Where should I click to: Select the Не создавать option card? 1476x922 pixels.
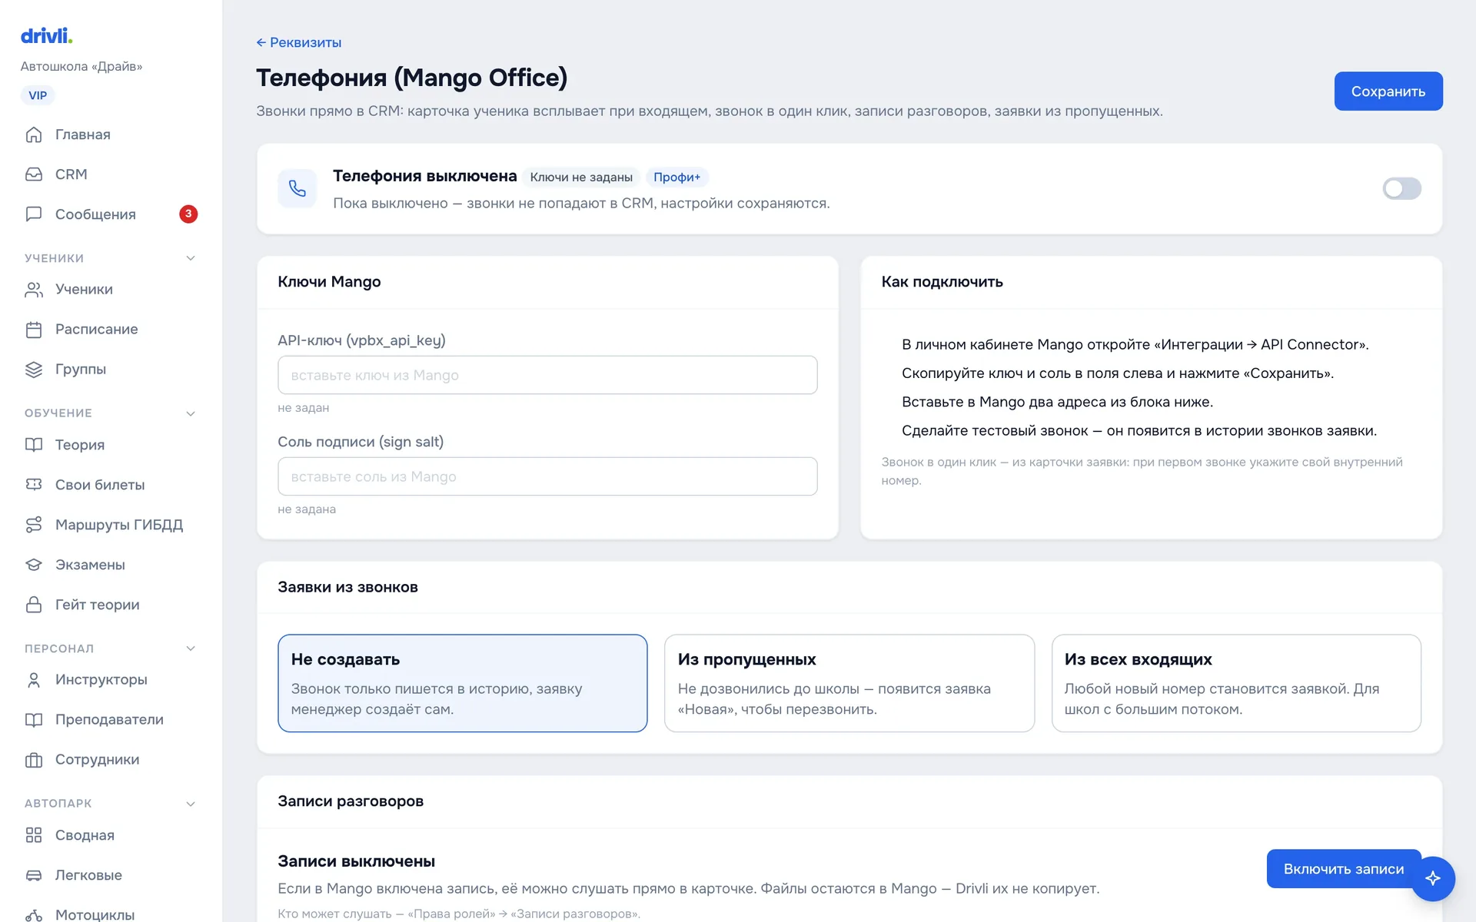point(463,683)
